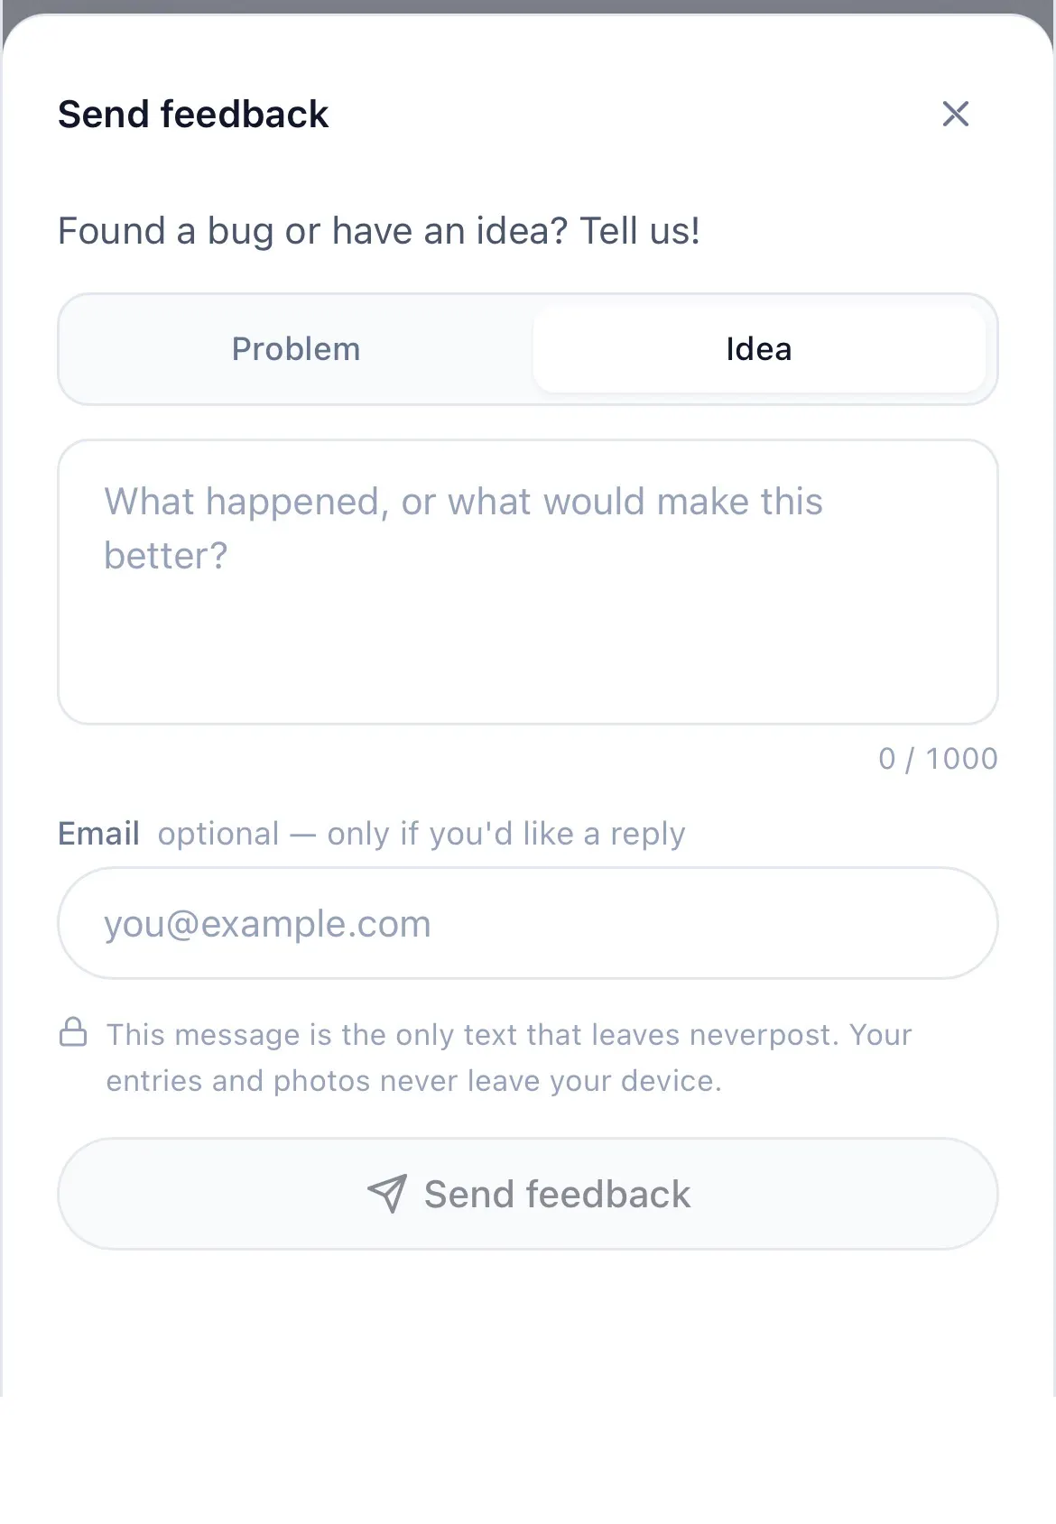
Task: Close the Send feedback dialog
Action: (x=955, y=114)
